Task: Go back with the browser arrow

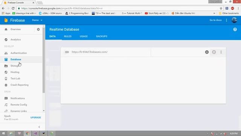Action: tap(3, 8)
